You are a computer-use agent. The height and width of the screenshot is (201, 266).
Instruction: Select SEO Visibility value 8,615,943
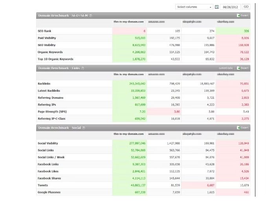139,45
